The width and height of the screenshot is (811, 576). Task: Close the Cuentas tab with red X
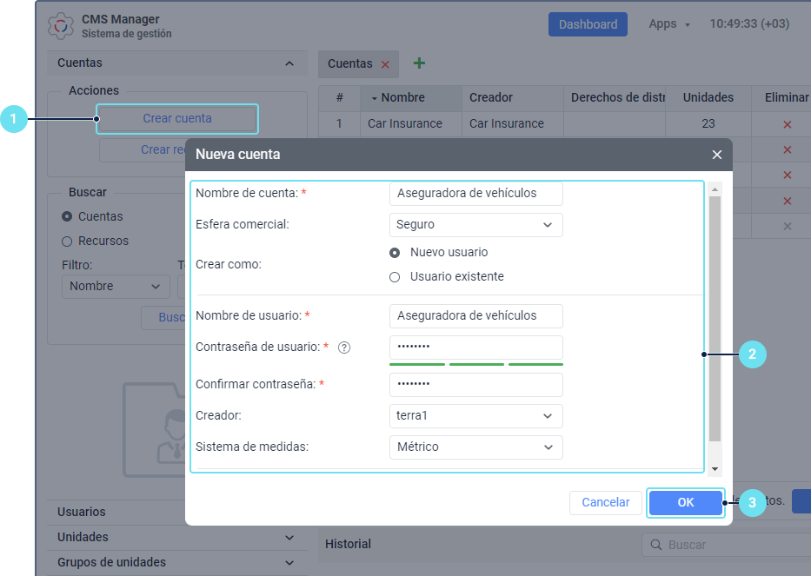tap(385, 64)
